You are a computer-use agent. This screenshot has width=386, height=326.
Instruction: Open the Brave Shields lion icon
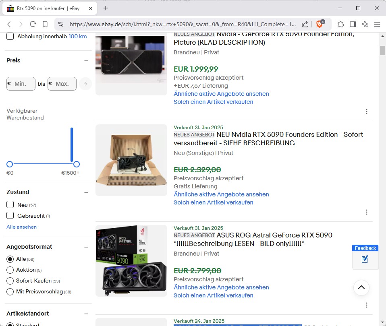(x=320, y=24)
